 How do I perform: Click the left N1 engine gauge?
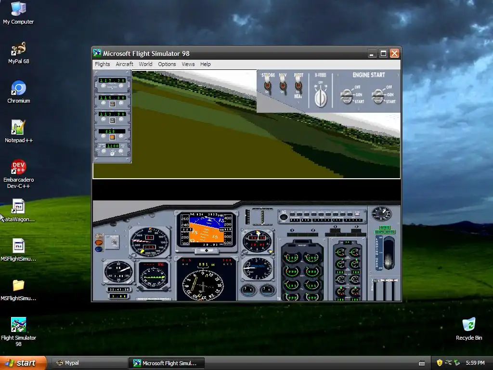291,257
